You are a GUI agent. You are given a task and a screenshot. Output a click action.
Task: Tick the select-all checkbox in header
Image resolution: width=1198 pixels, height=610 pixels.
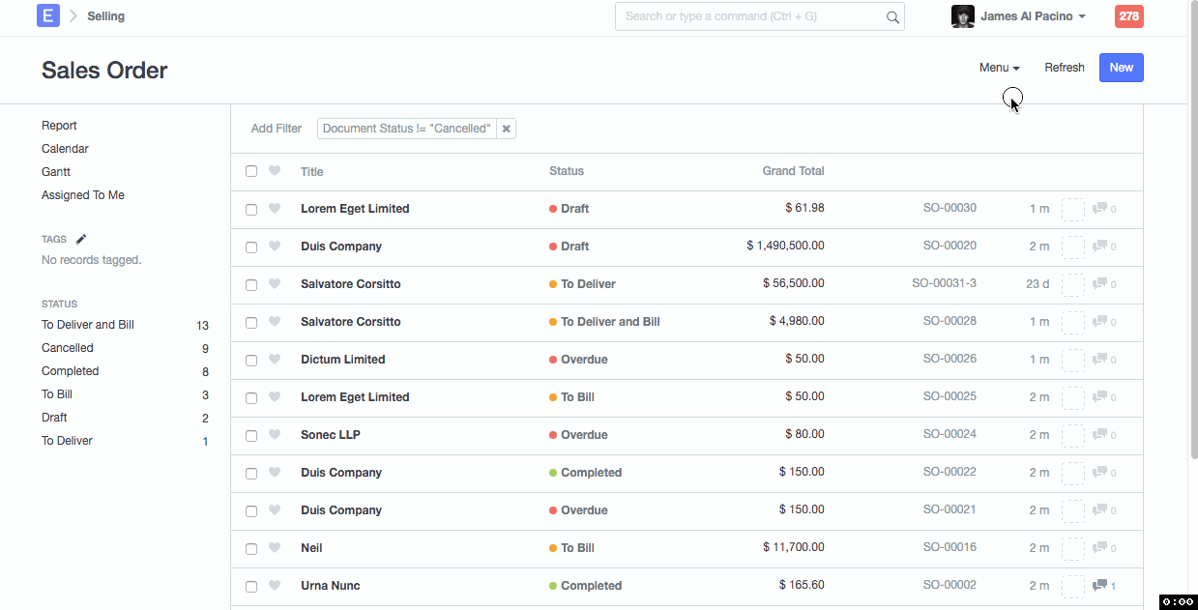click(x=251, y=171)
